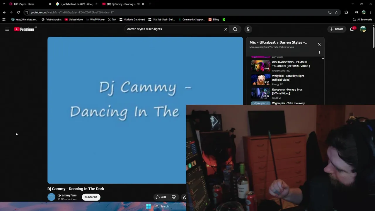The image size is (375, 211).
Task: Click the GIGI D'AGOSTINO L'AMOUR TOUJOURS title
Action: [291, 64]
